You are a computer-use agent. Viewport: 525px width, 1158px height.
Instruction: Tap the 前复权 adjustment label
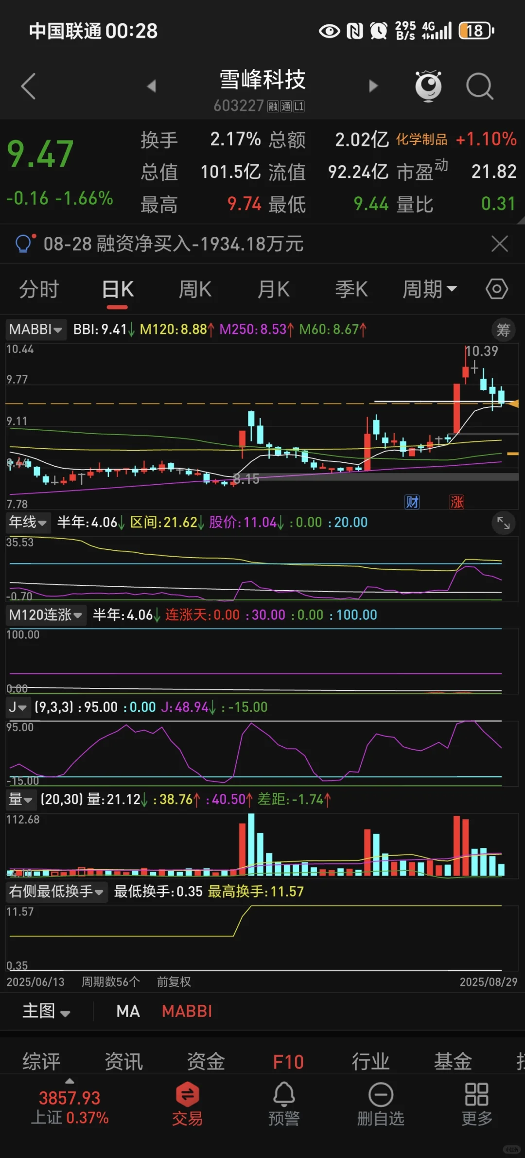174,982
